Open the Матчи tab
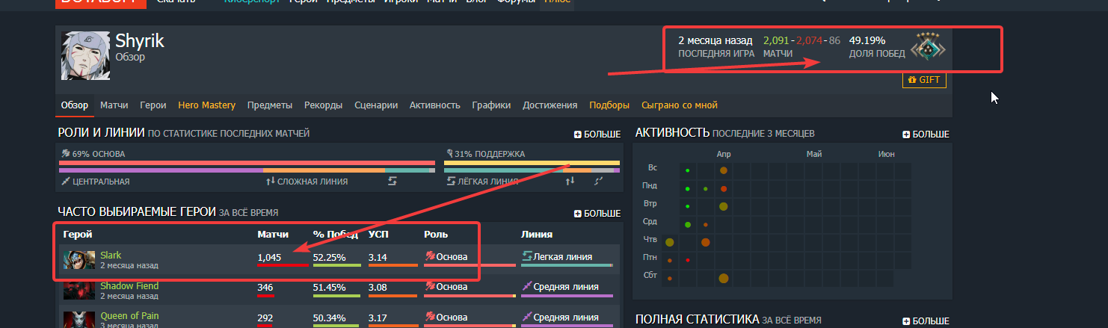This screenshot has height=328, width=1108. pyautogui.click(x=114, y=105)
